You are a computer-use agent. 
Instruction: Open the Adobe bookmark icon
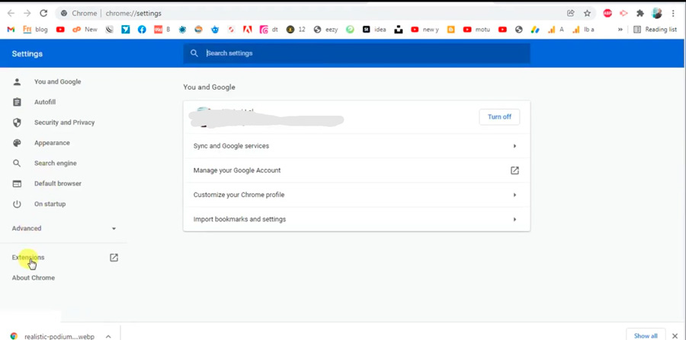click(x=247, y=30)
